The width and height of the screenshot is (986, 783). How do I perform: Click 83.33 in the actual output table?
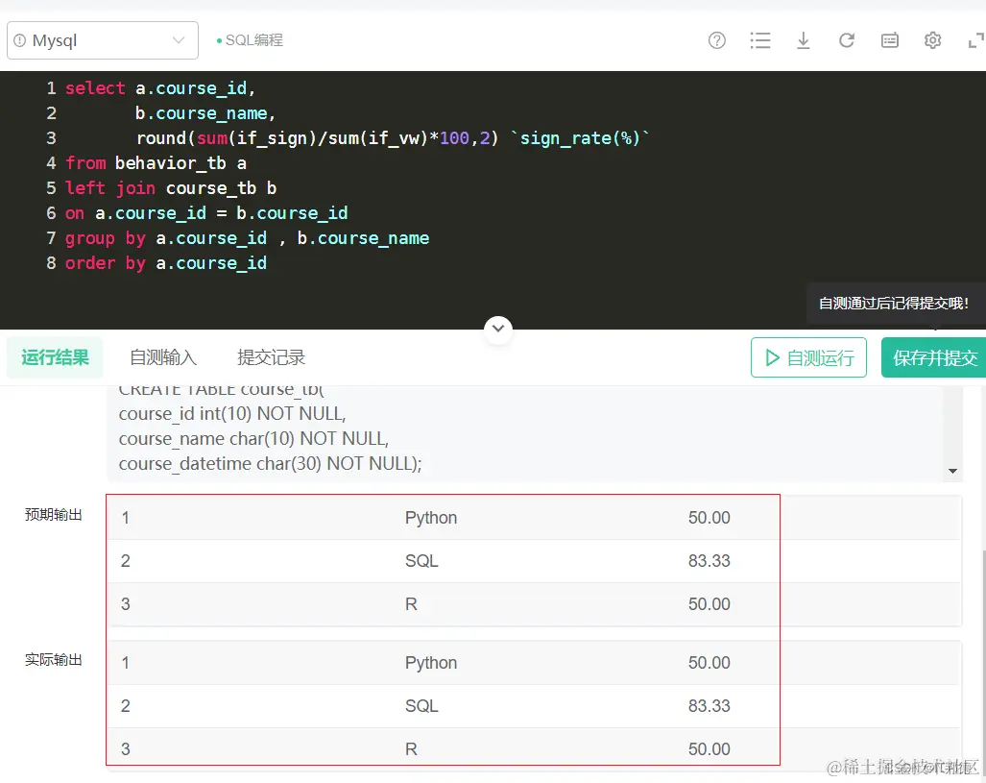(x=709, y=706)
